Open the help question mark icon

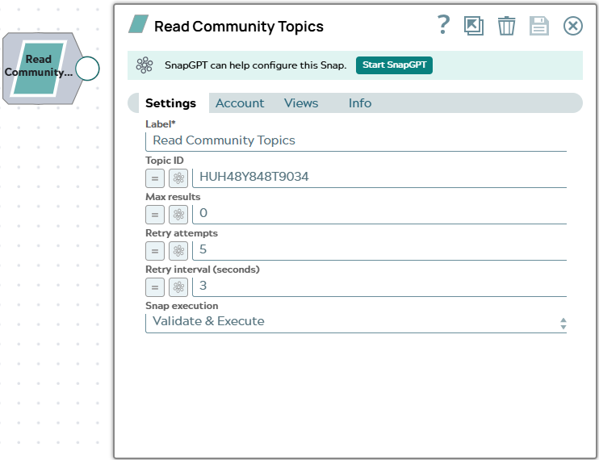[443, 25]
